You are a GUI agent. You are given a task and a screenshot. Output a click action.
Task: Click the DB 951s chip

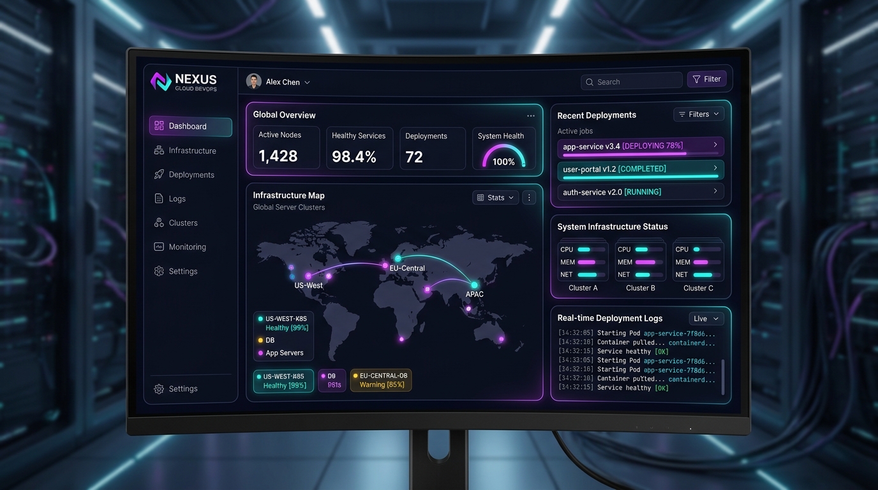tap(332, 380)
